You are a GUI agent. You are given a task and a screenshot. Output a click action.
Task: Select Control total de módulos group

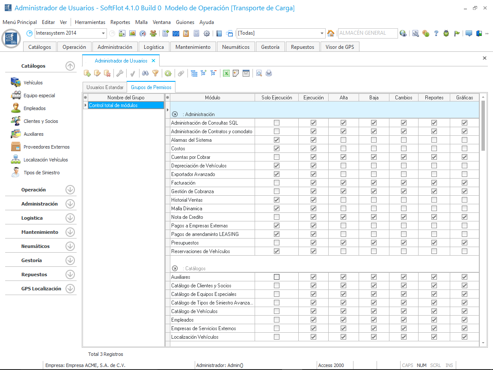tap(124, 105)
